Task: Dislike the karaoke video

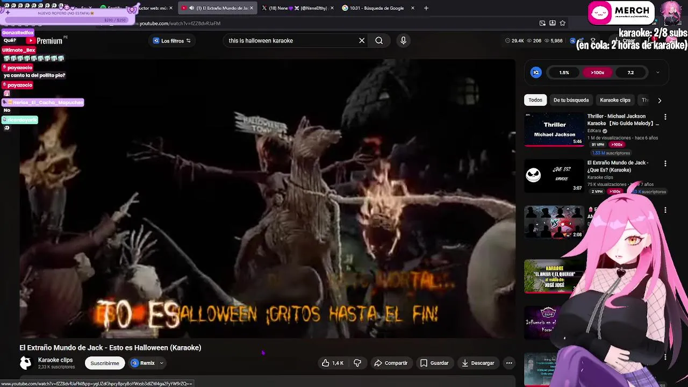Action: 357,363
